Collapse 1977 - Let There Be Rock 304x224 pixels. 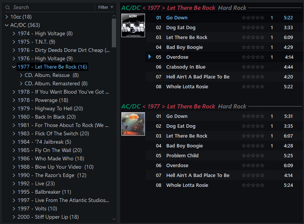click(14, 67)
